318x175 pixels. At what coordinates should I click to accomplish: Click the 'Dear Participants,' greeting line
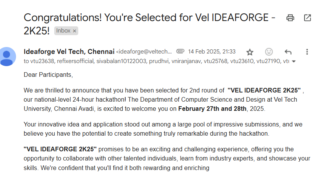[x=48, y=75]
